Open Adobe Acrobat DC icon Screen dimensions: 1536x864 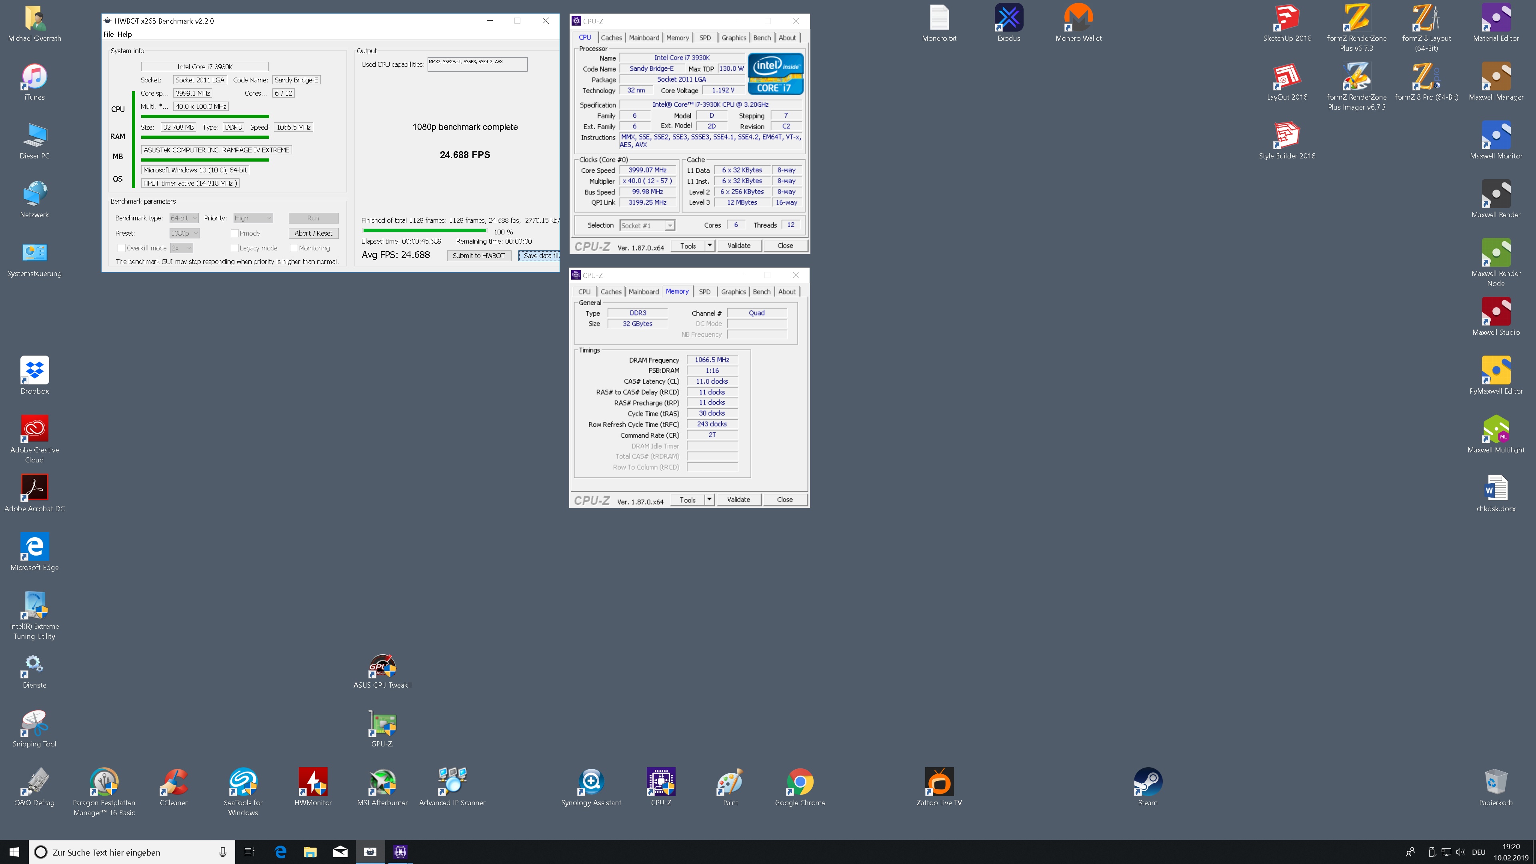click(34, 494)
